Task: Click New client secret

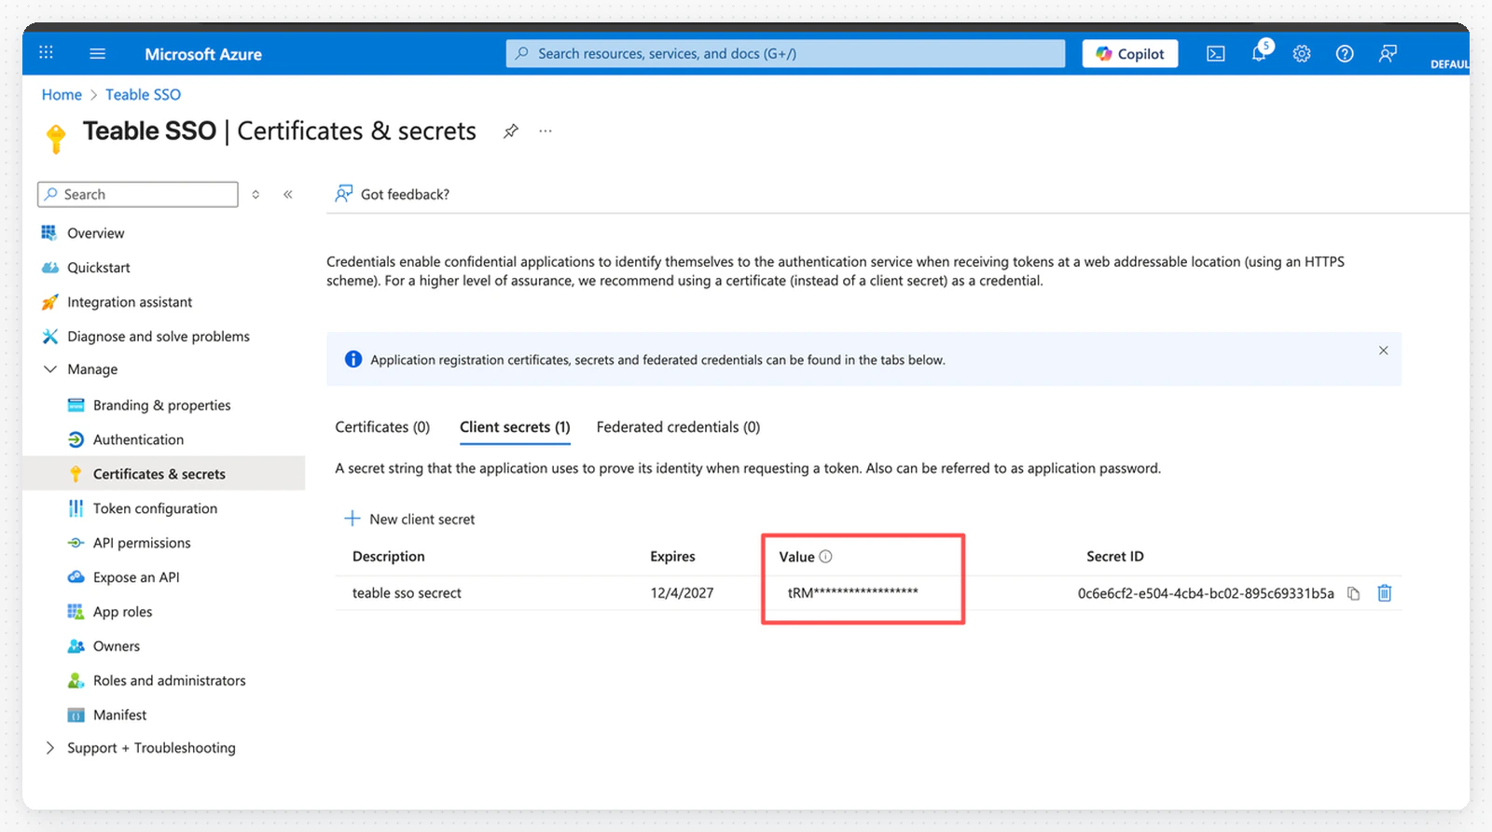Action: coord(409,519)
